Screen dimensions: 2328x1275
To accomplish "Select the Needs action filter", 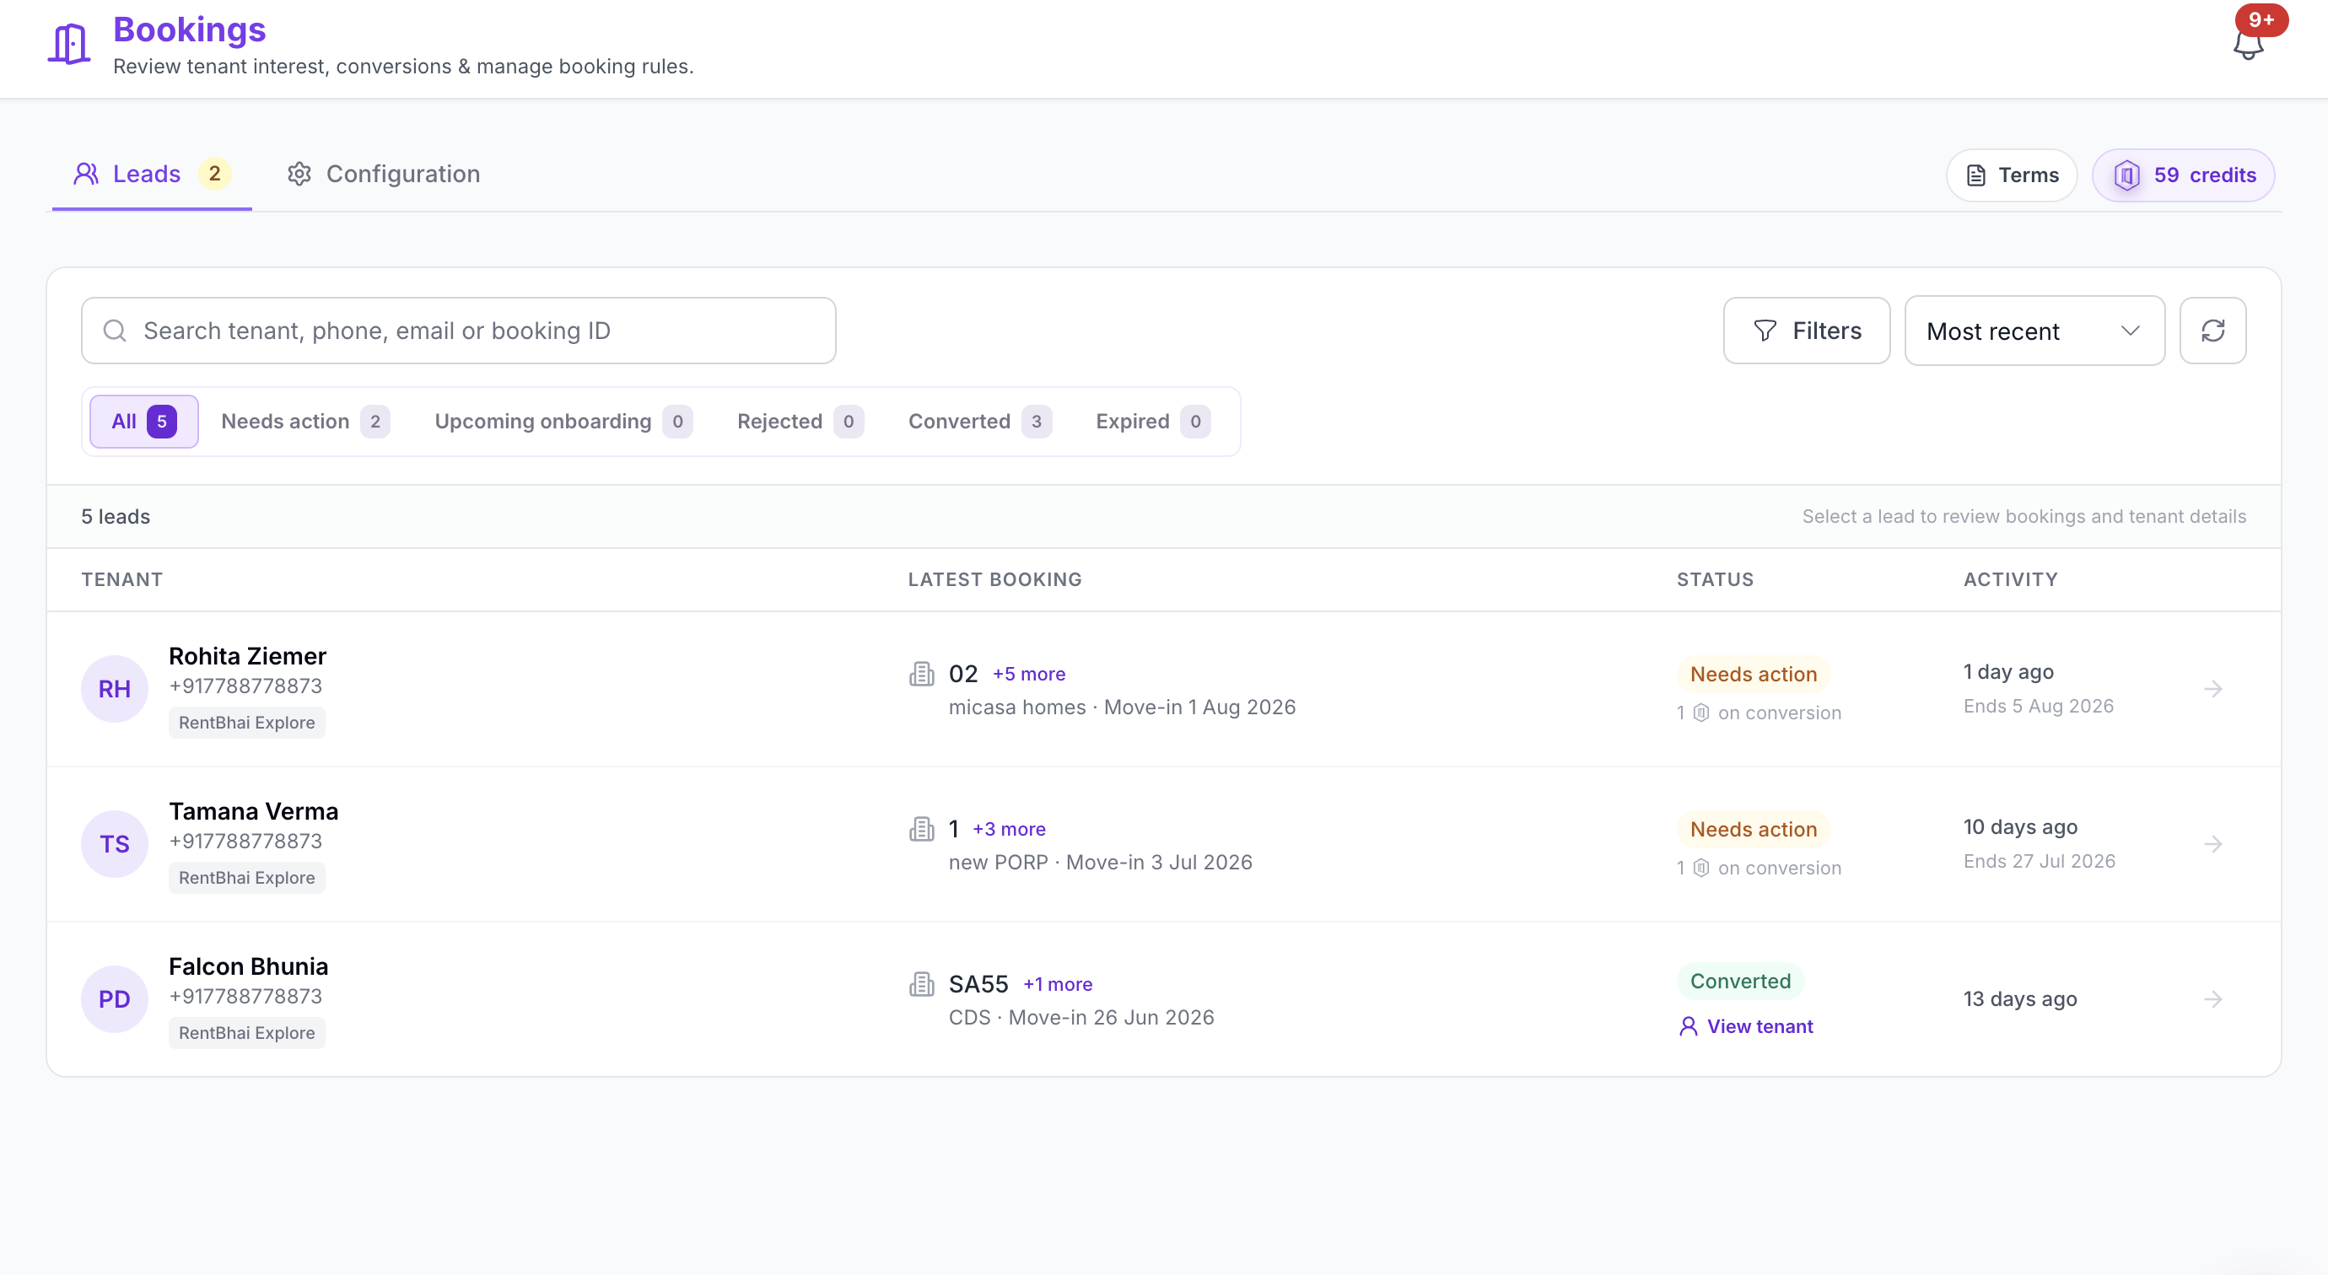I will pos(305,422).
